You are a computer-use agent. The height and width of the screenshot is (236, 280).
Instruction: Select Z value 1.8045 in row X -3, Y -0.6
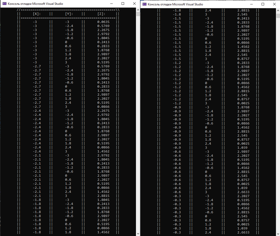click(103, 38)
